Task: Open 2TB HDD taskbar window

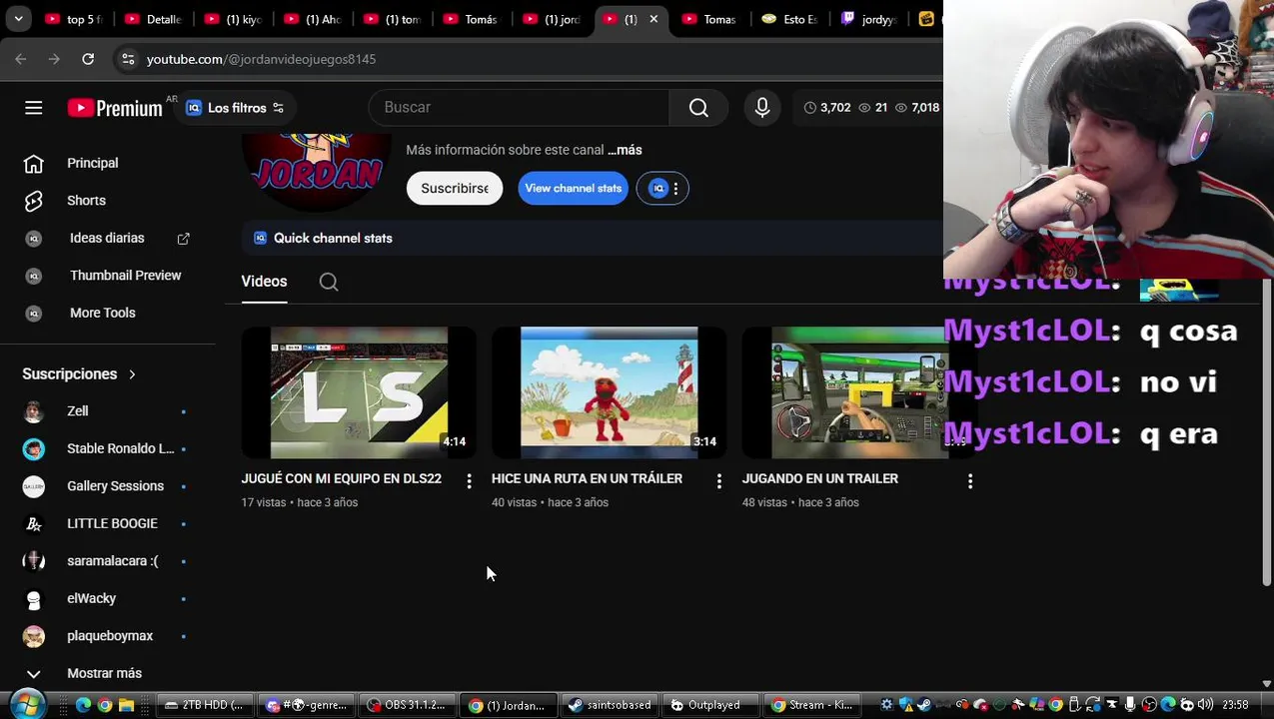Action: coord(205,705)
